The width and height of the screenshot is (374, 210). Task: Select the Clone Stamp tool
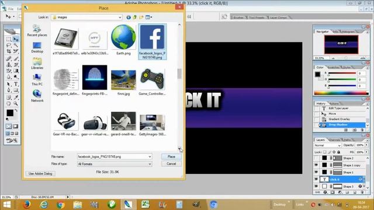click(x=9, y=65)
